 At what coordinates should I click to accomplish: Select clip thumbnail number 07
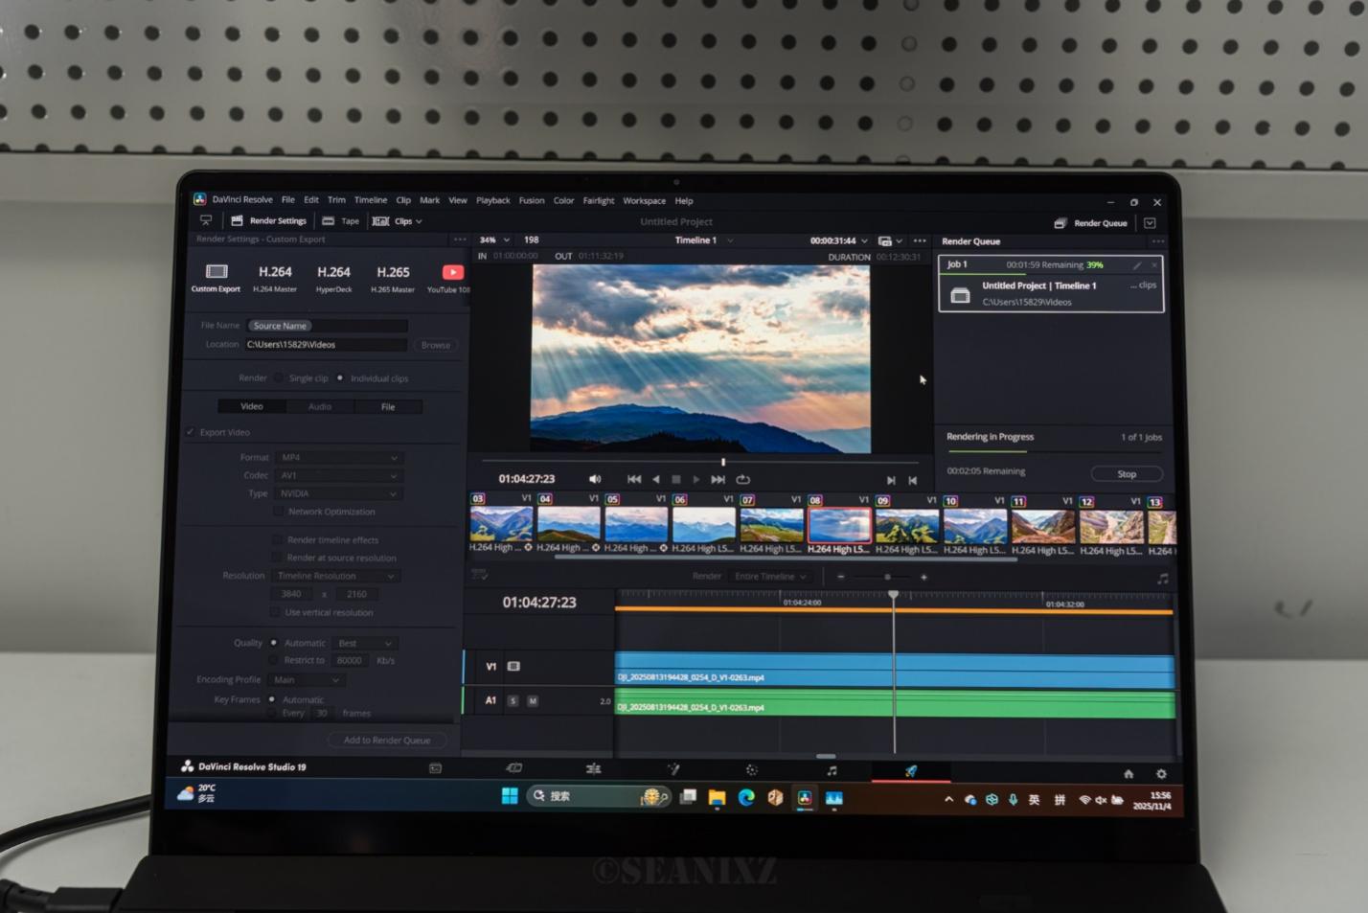[x=771, y=526]
